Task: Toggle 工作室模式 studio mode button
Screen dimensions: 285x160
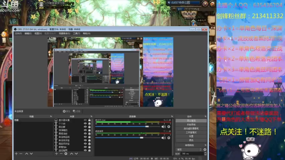Action: [x=191, y=132]
